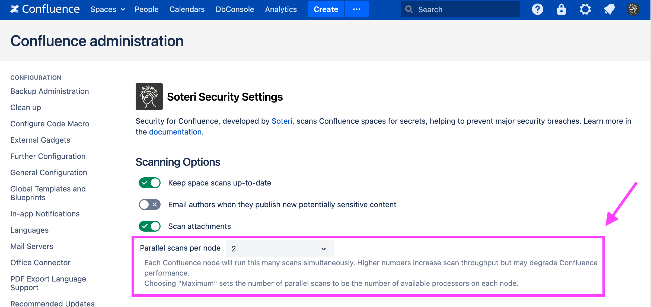Open the user profile avatar

[x=633, y=9]
